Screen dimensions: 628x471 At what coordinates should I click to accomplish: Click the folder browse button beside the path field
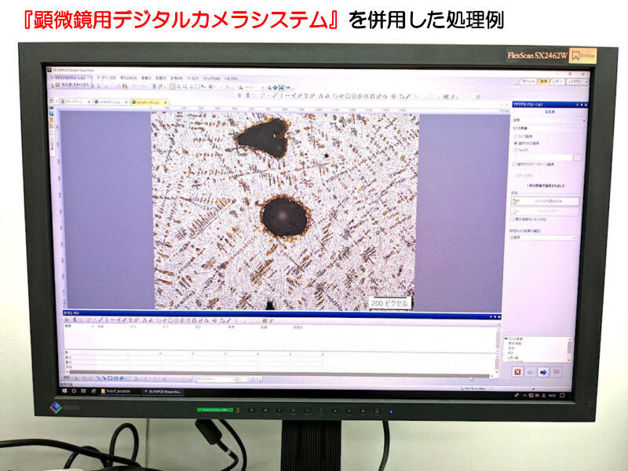pyautogui.click(x=577, y=158)
